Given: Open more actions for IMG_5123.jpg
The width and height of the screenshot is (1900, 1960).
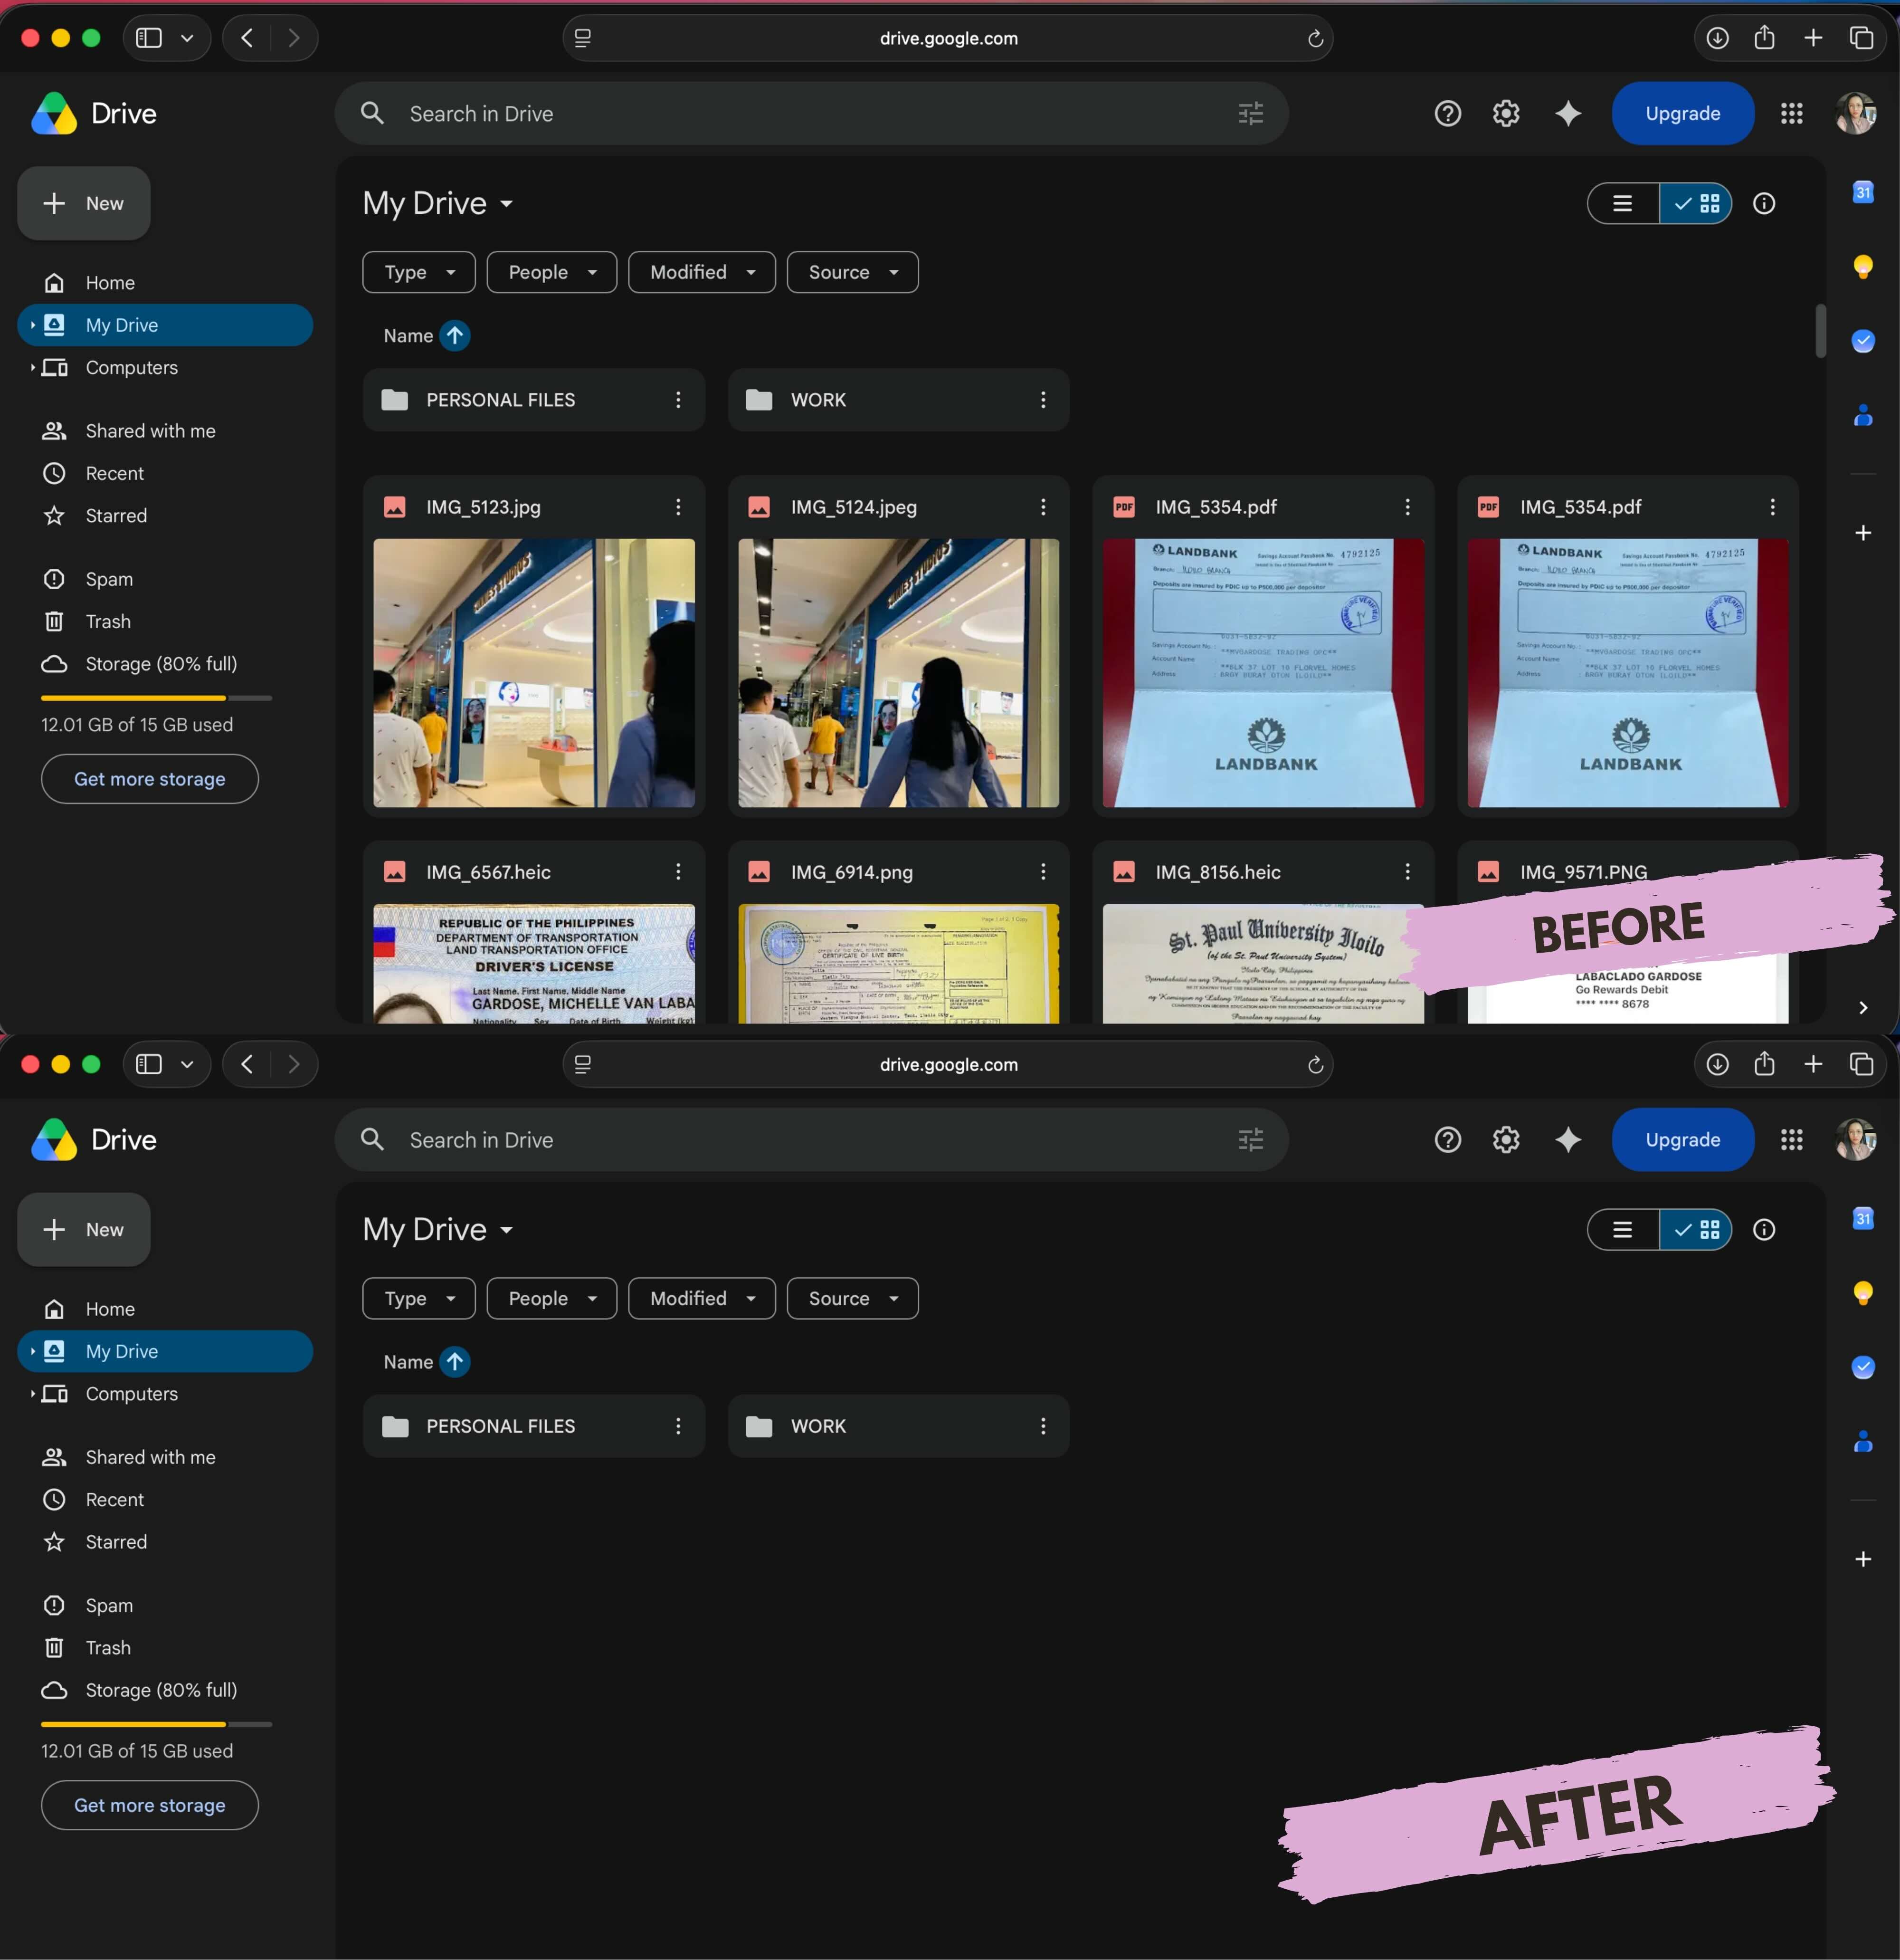Looking at the screenshot, I should tap(678, 507).
